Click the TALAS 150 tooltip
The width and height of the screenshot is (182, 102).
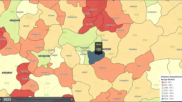pyautogui.click(x=98, y=48)
